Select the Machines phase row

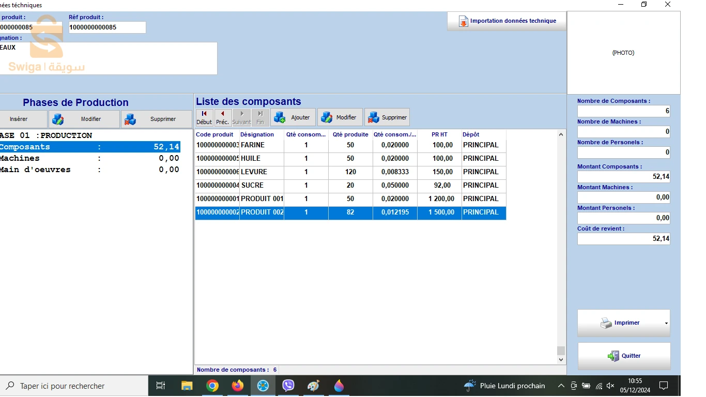[x=90, y=158]
